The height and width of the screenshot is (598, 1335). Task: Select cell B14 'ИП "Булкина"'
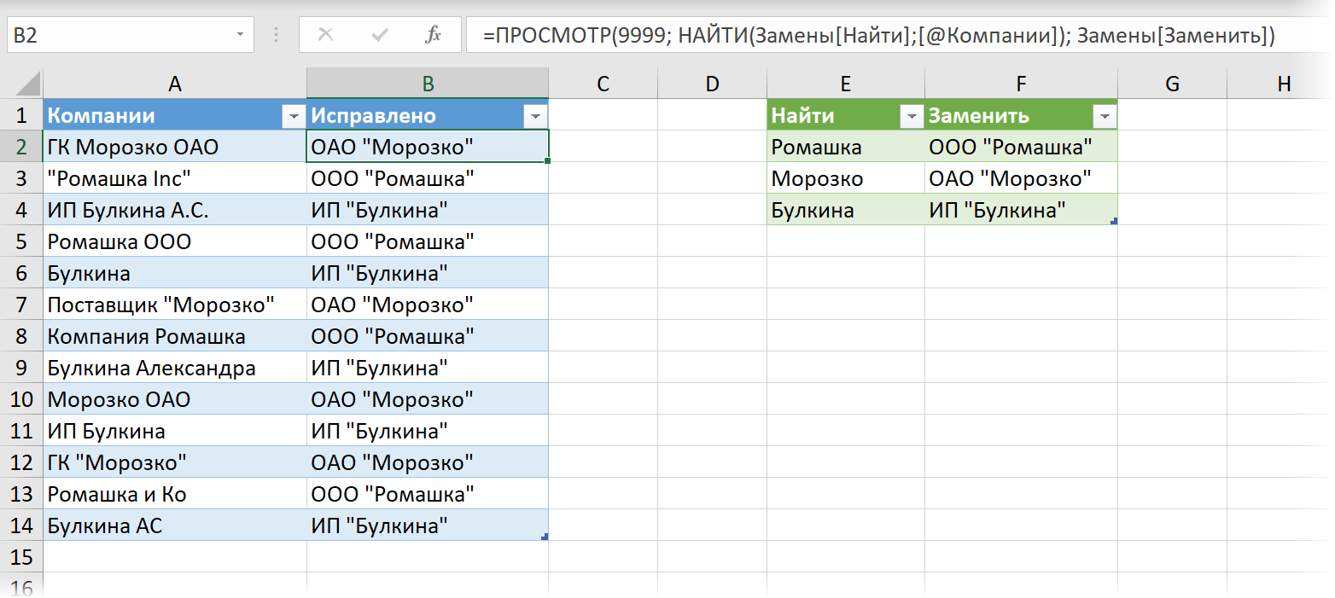click(x=428, y=525)
